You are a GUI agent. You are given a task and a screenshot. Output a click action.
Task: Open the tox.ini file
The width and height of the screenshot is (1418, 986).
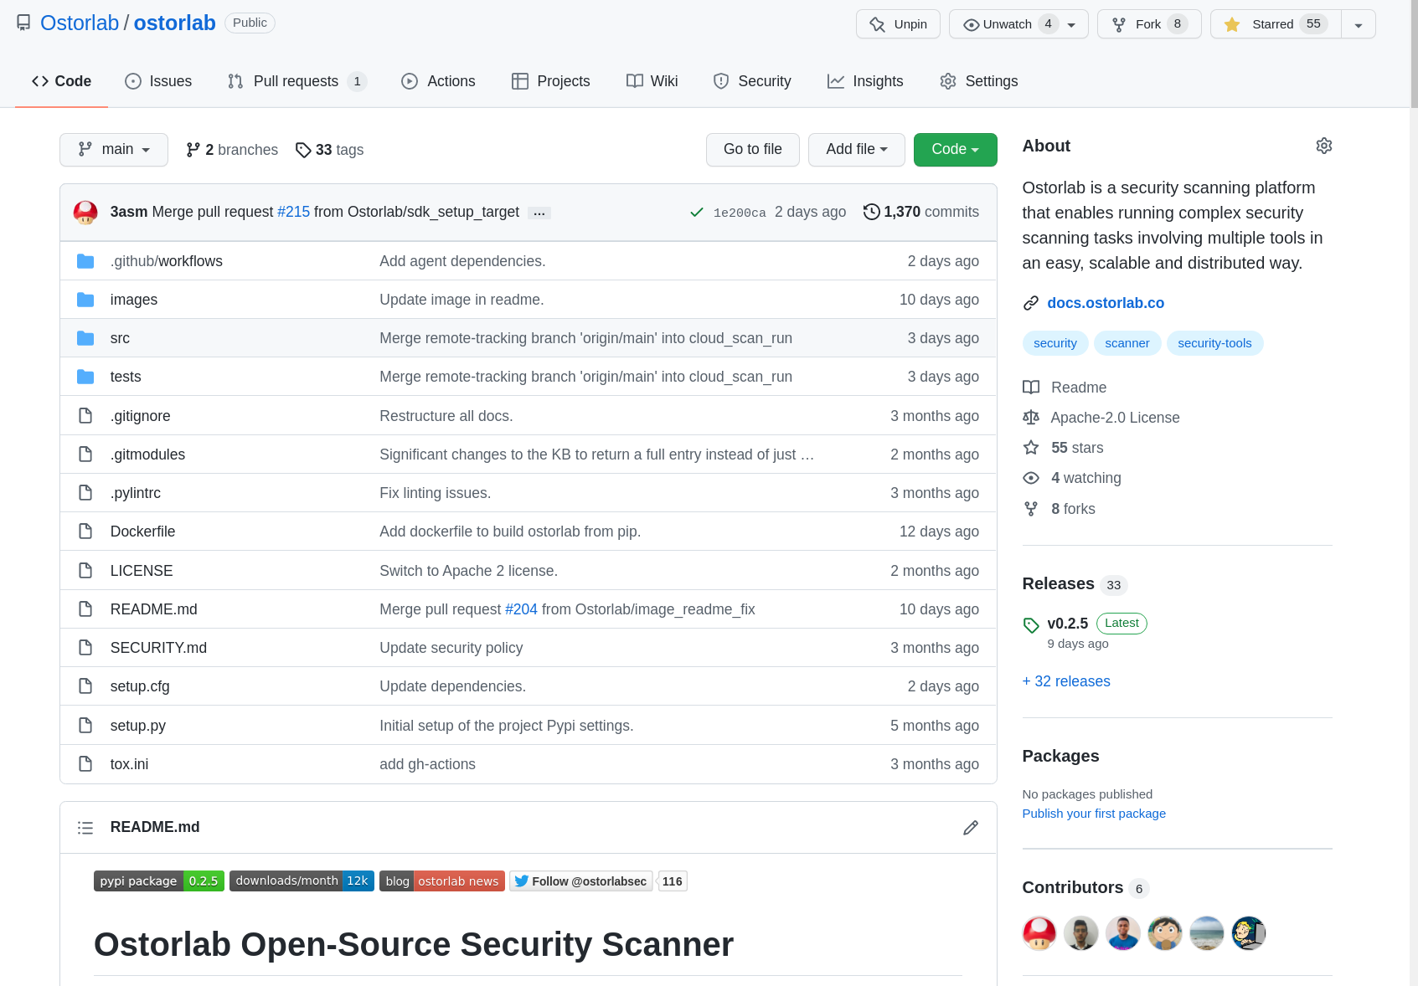[x=129, y=764]
